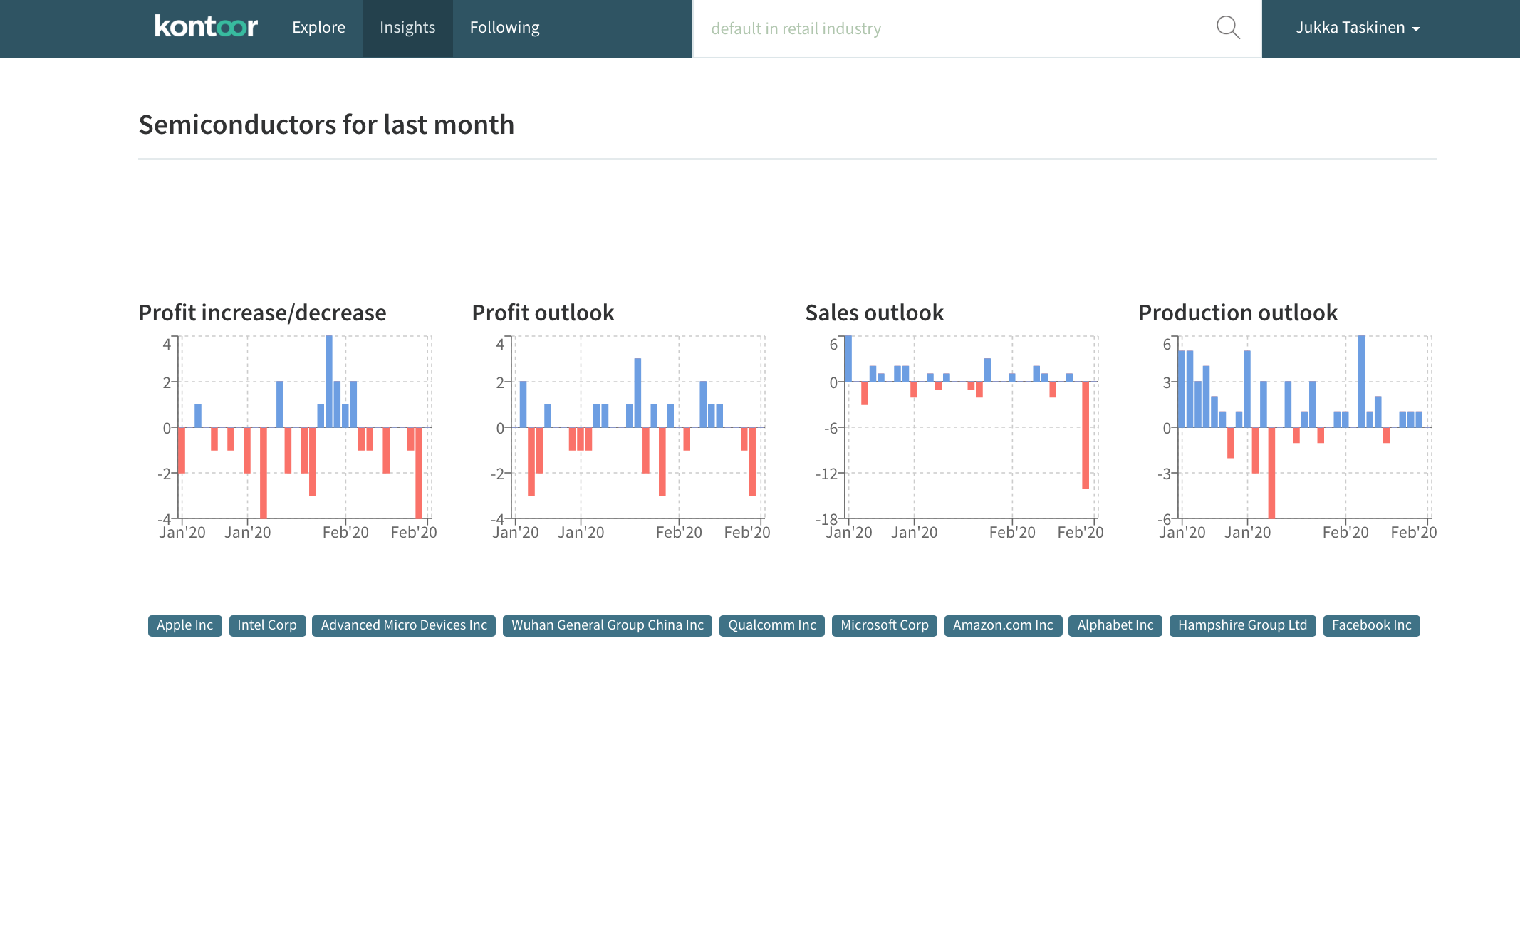Open the Microsoft Corp tag

click(885, 625)
